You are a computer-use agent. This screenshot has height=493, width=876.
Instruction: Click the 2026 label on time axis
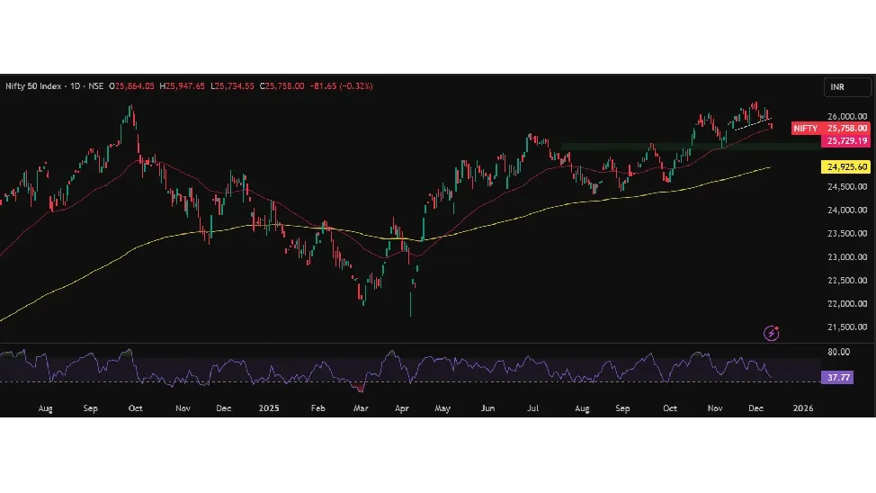tap(803, 408)
